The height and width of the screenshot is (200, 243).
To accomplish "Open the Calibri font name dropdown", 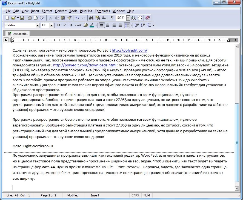I will pos(38,25).
